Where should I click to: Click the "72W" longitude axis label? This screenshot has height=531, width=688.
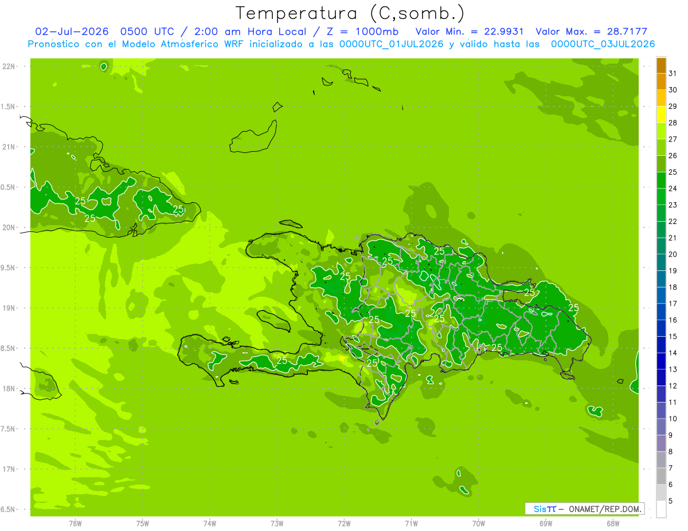(344, 524)
